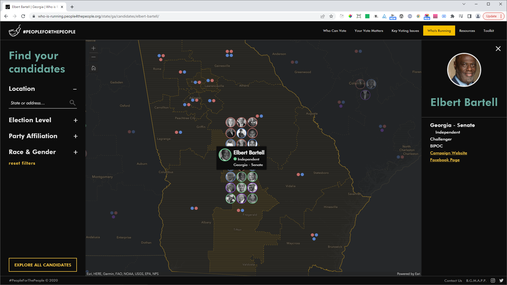The width and height of the screenshot is (507, 285).
Task: Expand the Party Affiliation filter
Action: point(76,136)
